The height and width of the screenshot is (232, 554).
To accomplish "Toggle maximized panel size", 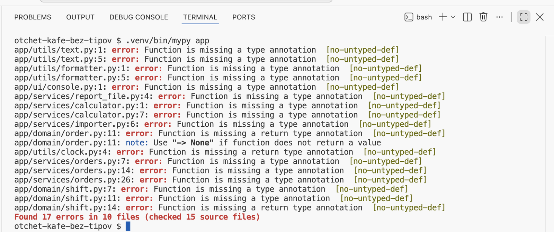I will tap(524, 17).
